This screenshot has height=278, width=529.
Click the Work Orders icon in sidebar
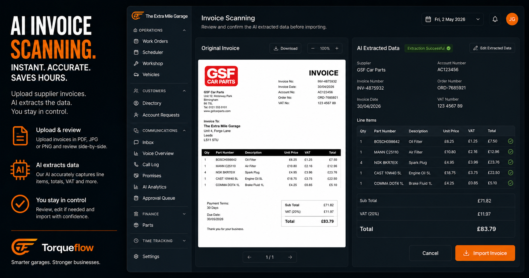[x=136, y=41]
